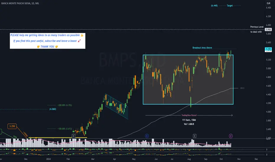The height and width of the screenshot is (162, 275).
Task: Click the purple lightning event marker
Action: coord(231,136)
